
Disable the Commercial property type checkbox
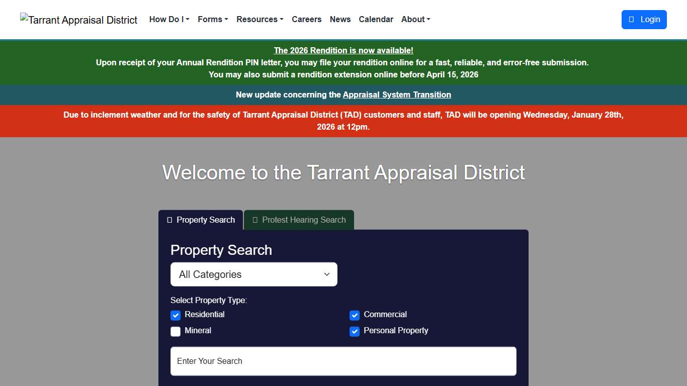pyautogui.click(x=355, y=315)
